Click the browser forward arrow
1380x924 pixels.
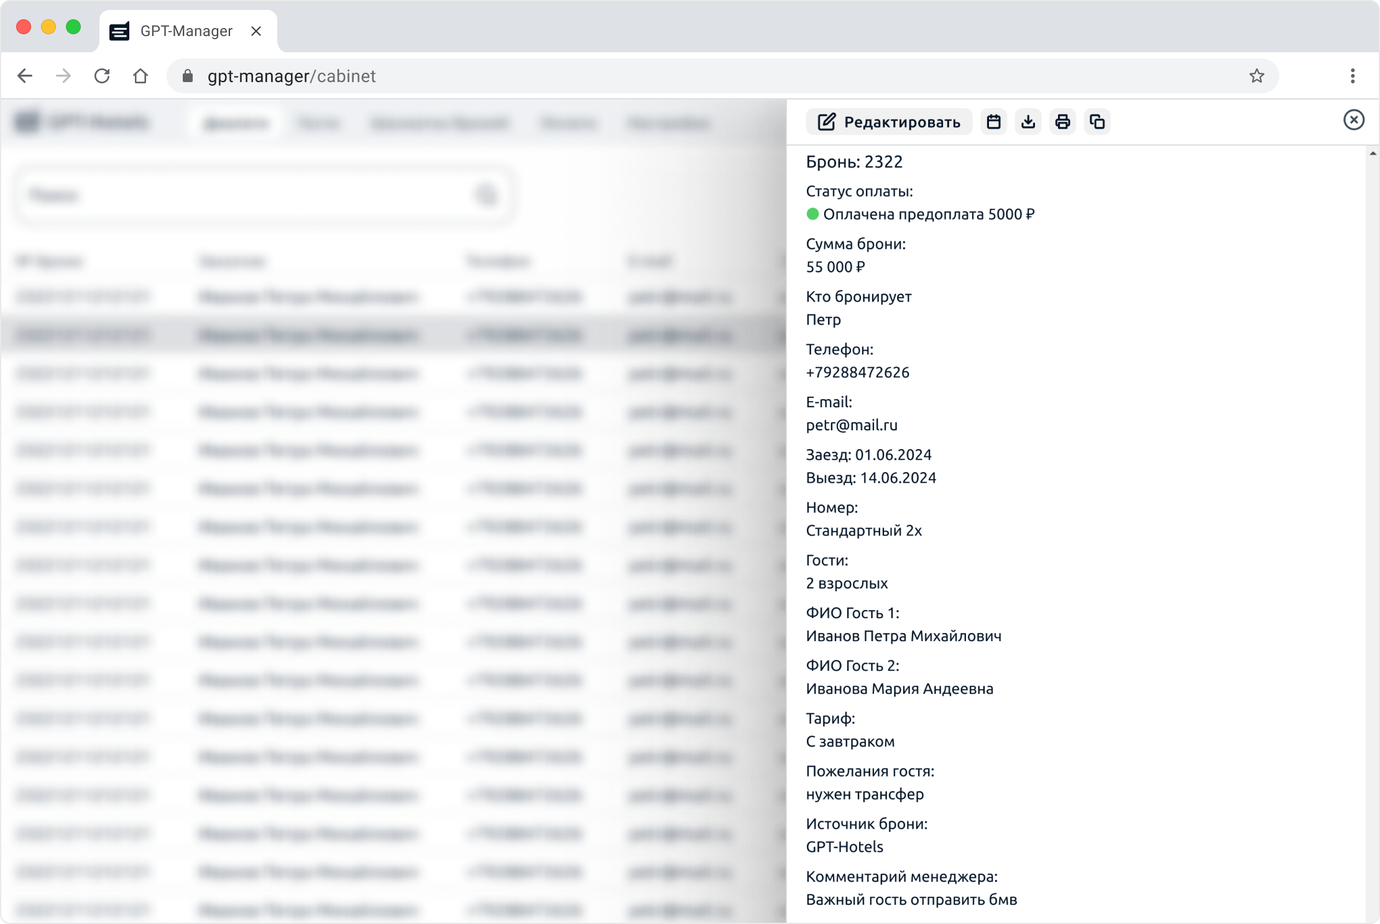(x=63, y=76)
